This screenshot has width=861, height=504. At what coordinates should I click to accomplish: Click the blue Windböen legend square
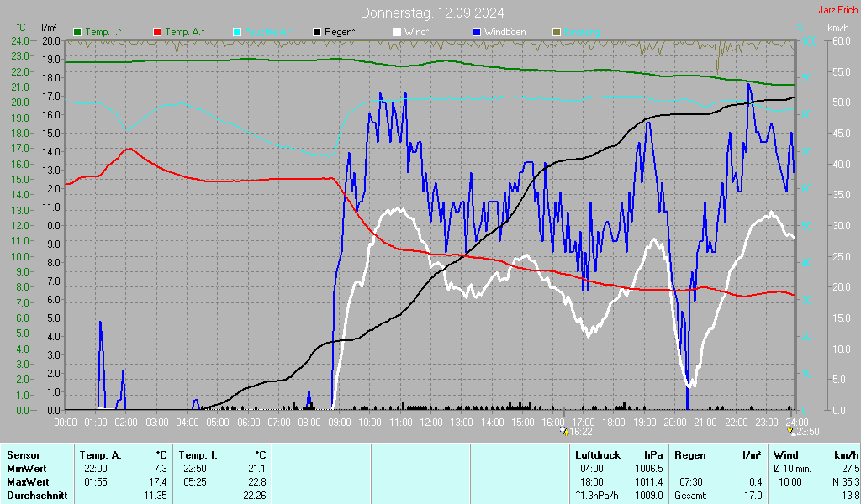[477, 32]
